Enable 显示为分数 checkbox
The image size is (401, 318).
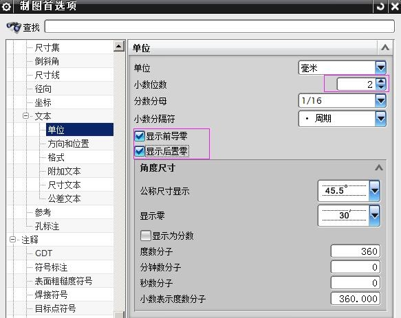146,236
